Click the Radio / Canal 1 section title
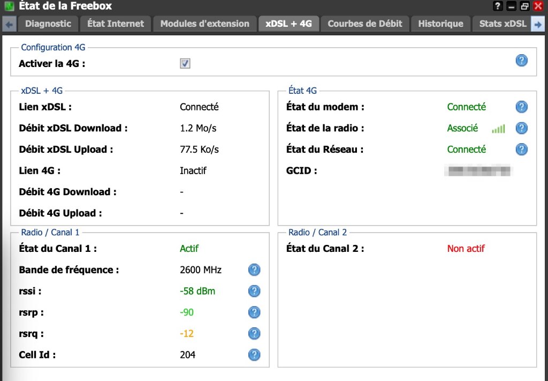Screen dimensions: 548x381 pos(50,233)
